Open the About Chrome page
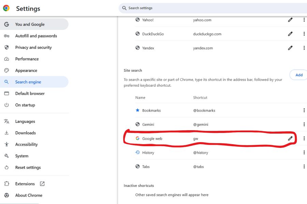 point(29,195)
